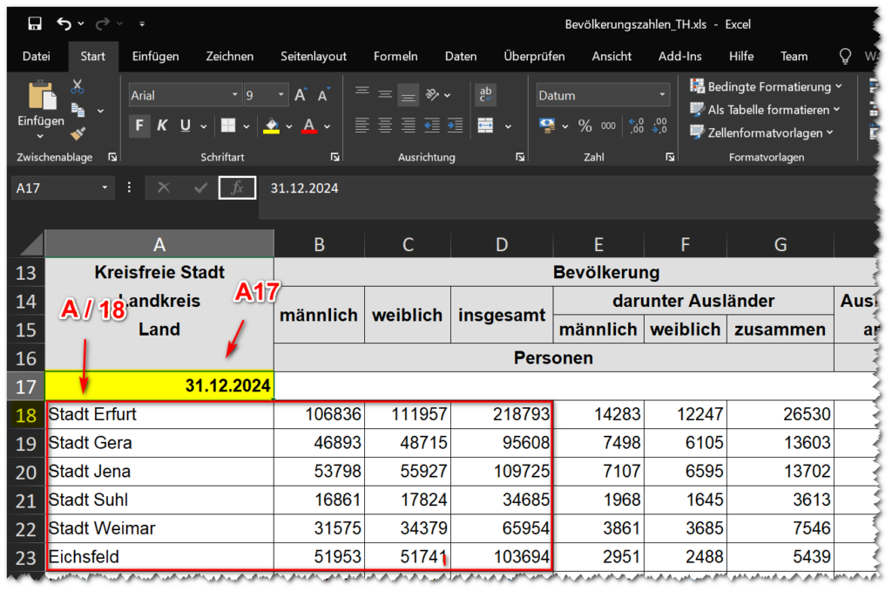The width and height of the screenshot is (892, 592).
Task: Toggle center horizontal text alignment
Action: pyautogui.click(x=385, y=126)
